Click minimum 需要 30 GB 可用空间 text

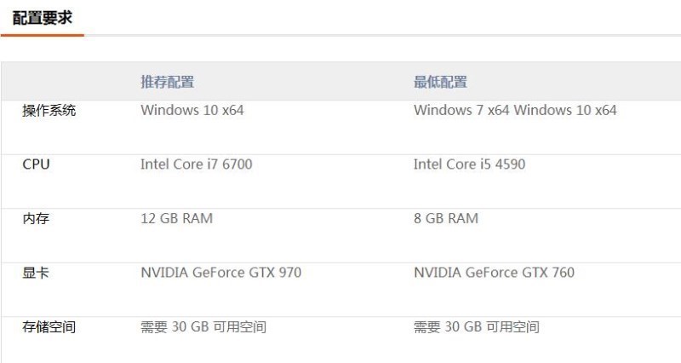click(477, 326)
